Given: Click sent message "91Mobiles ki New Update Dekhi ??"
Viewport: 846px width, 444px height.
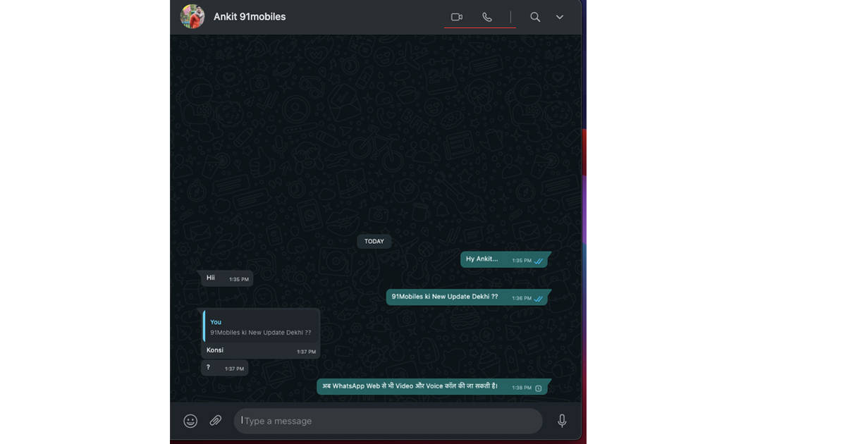Looking at the screenshot, I should point(445,297).
